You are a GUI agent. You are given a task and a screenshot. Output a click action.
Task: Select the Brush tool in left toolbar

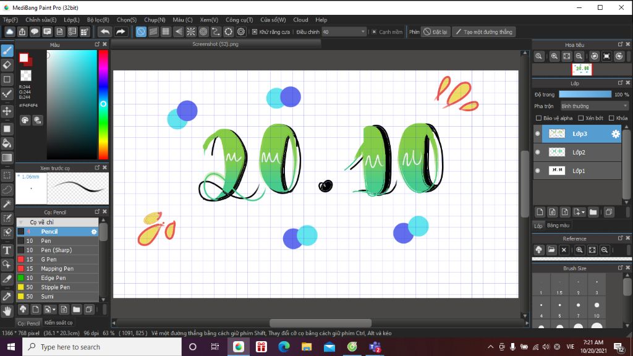(x=7, y=51)
